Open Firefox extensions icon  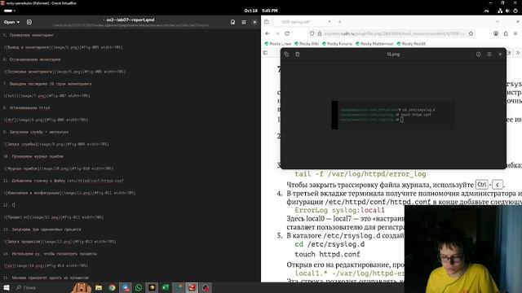click(506, 33)
